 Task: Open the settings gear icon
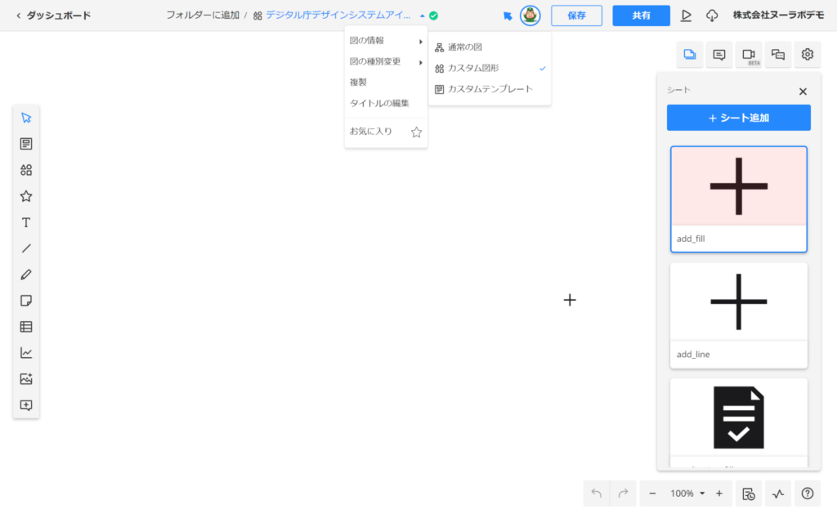tap(808, 55)
